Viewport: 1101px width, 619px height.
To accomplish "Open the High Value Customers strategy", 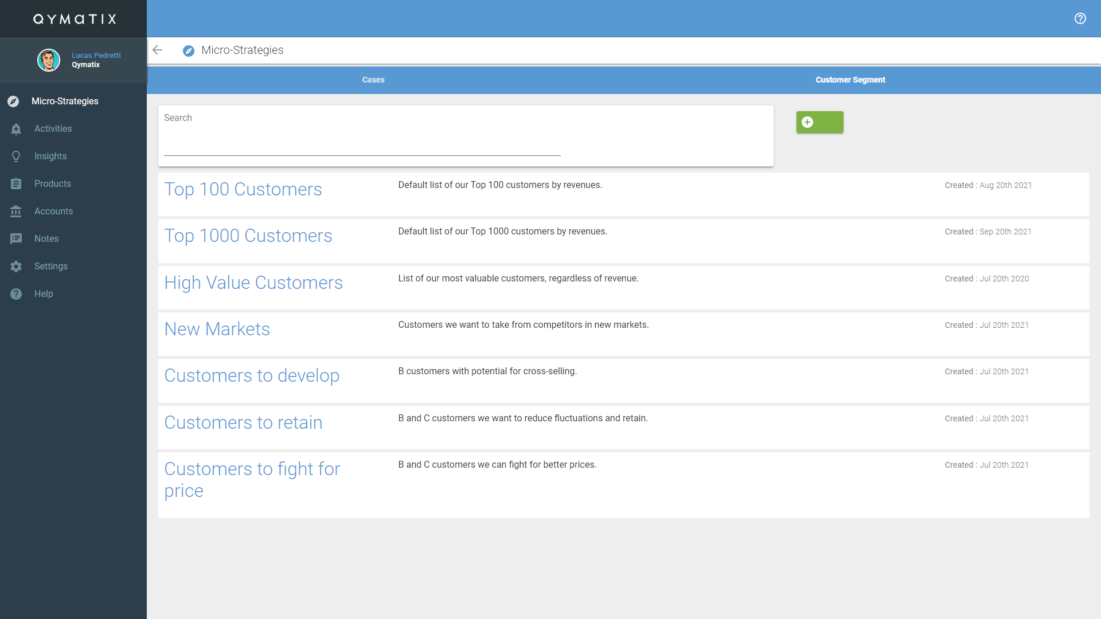I will click(253, 282).
